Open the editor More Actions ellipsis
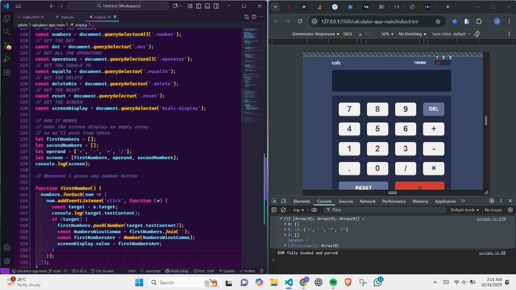Viewport: 516px width, 290px height. tap(261, 17)
